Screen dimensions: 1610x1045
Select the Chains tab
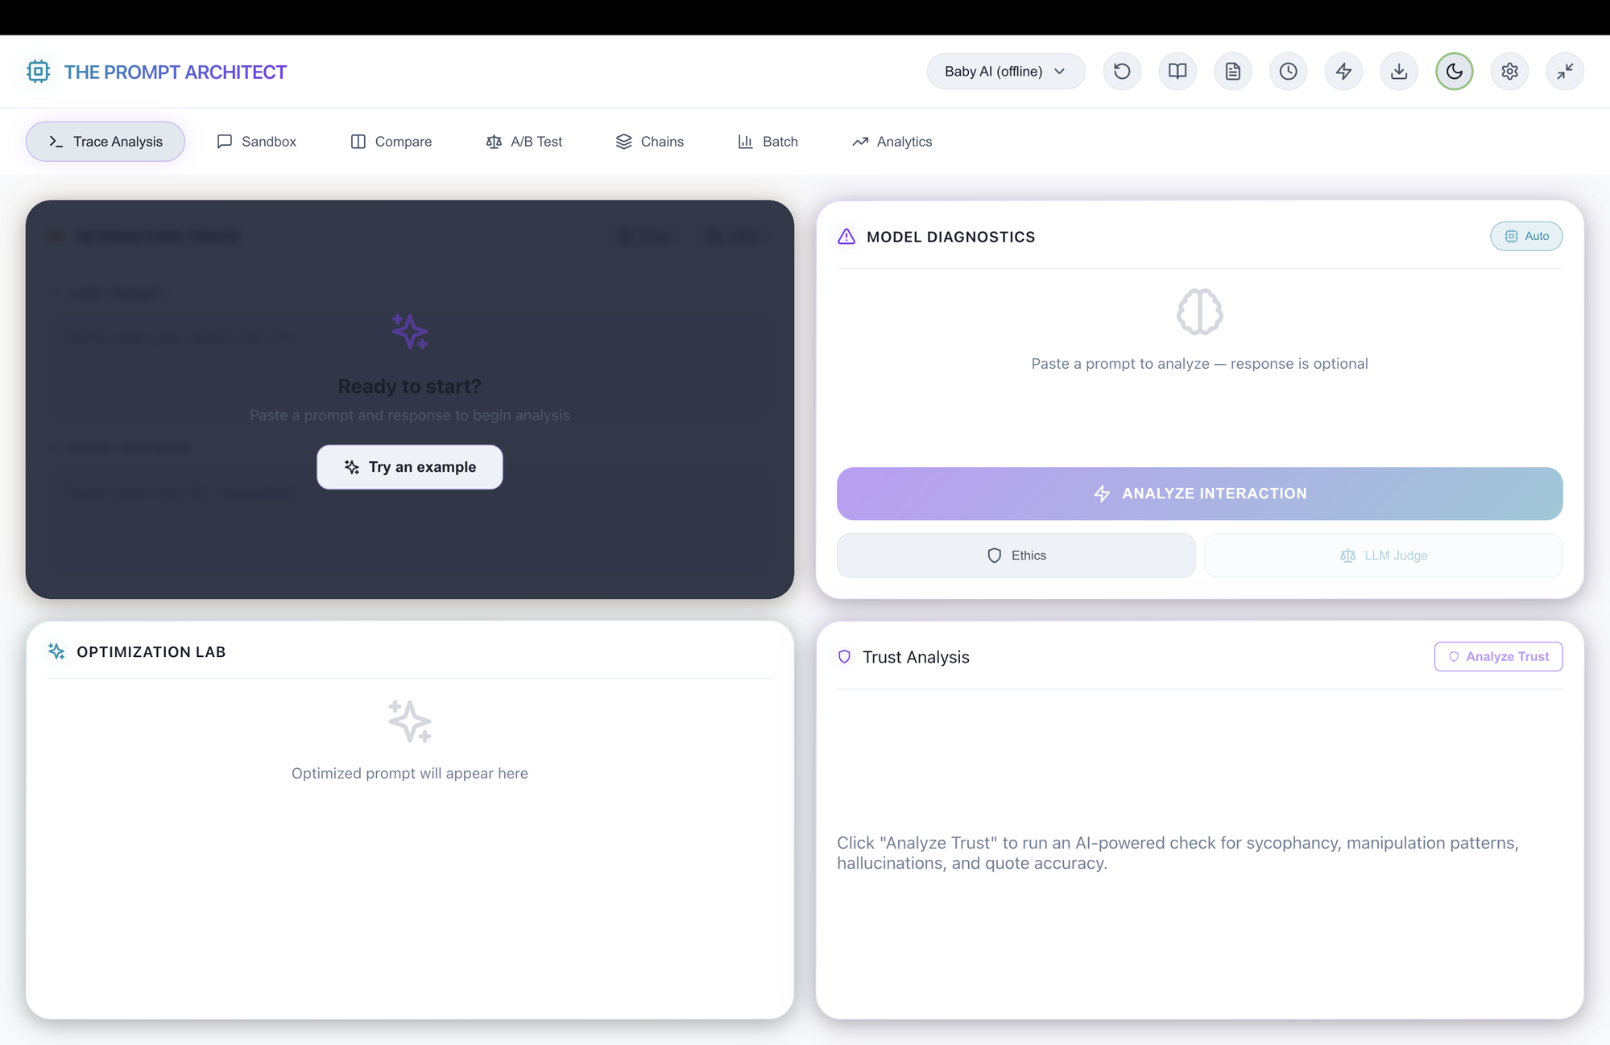(650, 142)
